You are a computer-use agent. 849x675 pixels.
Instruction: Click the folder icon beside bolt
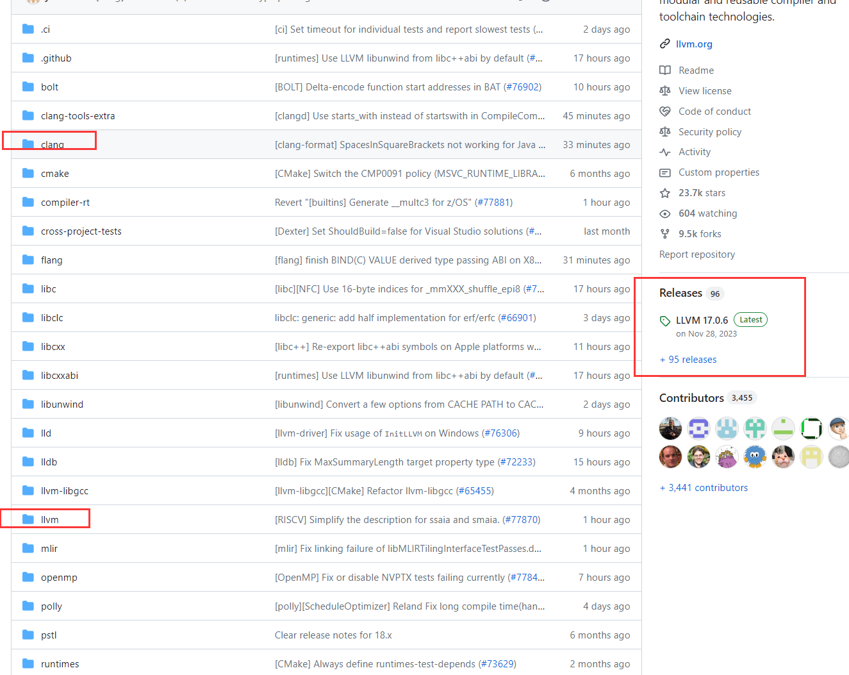click(28, 87)
